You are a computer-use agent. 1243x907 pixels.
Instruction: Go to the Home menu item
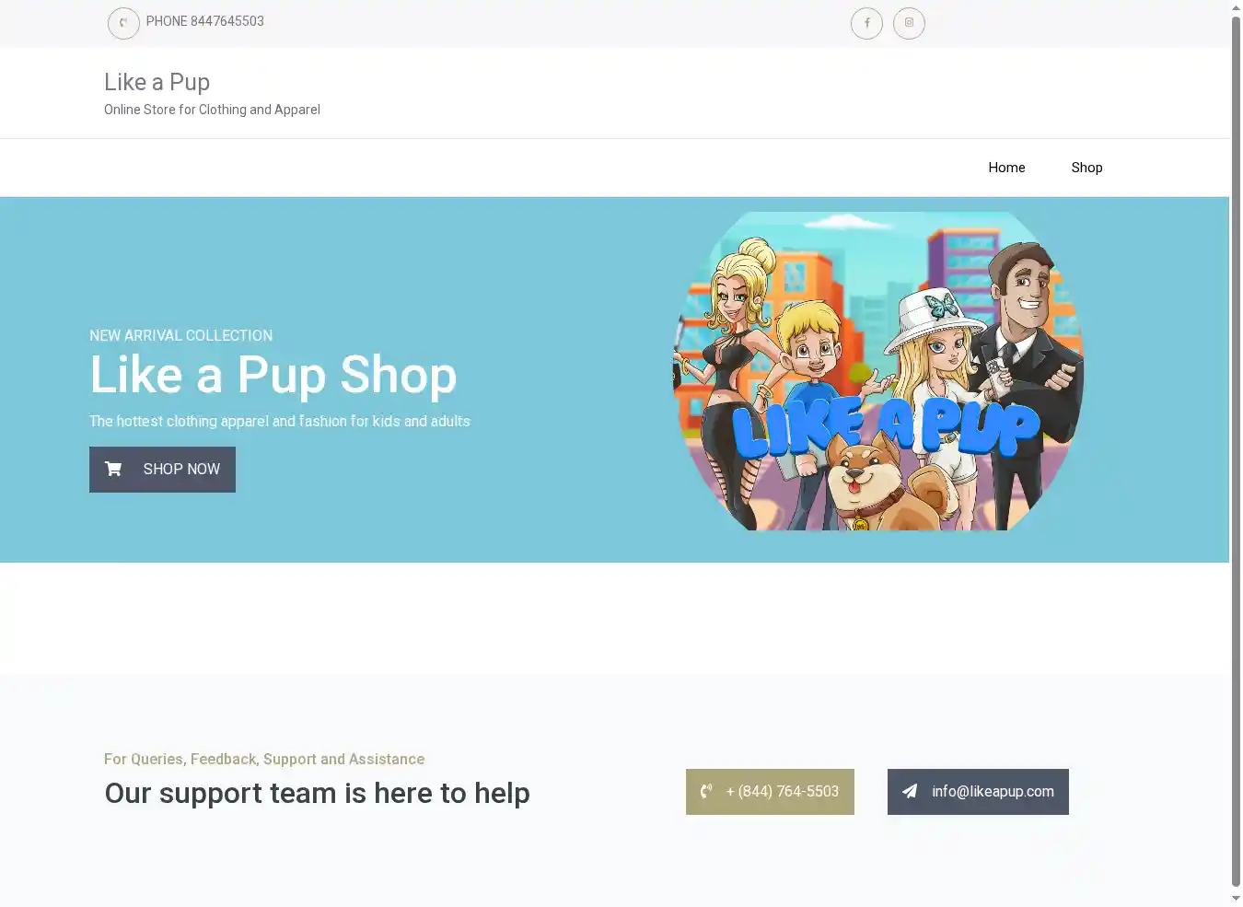(x=1006, y=168)
